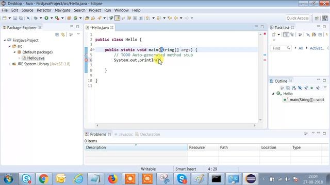The height and width of the screenshot is (185, 330).
Task: Collapse the FirstjavaProject tree node
Action: tap(5, 40)
